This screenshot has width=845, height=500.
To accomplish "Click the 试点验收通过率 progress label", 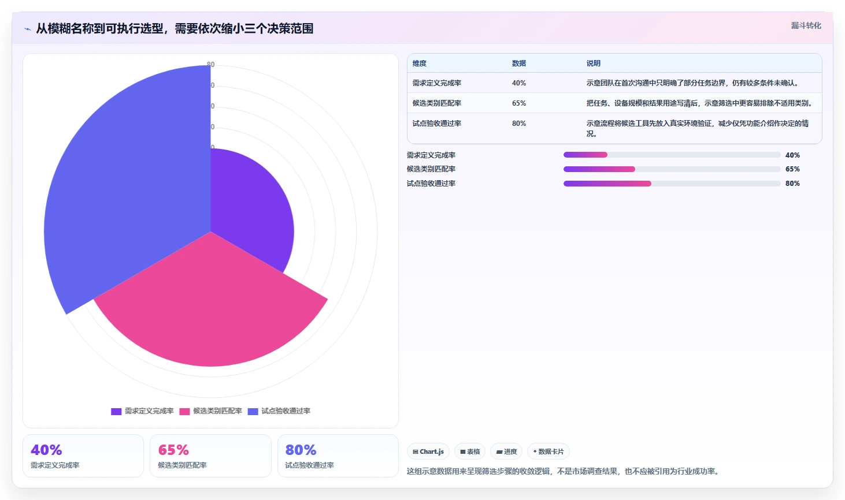I will coord(431,184).
